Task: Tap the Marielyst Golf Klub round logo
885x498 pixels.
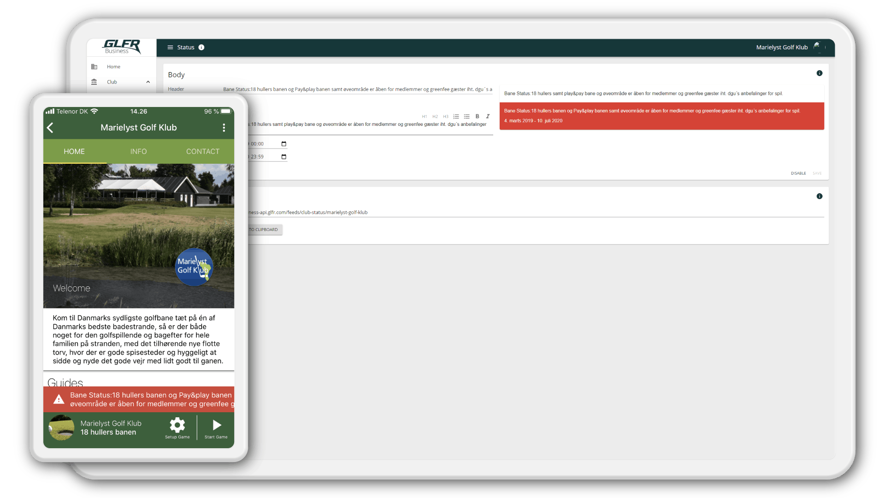Action: coord(194,267)
